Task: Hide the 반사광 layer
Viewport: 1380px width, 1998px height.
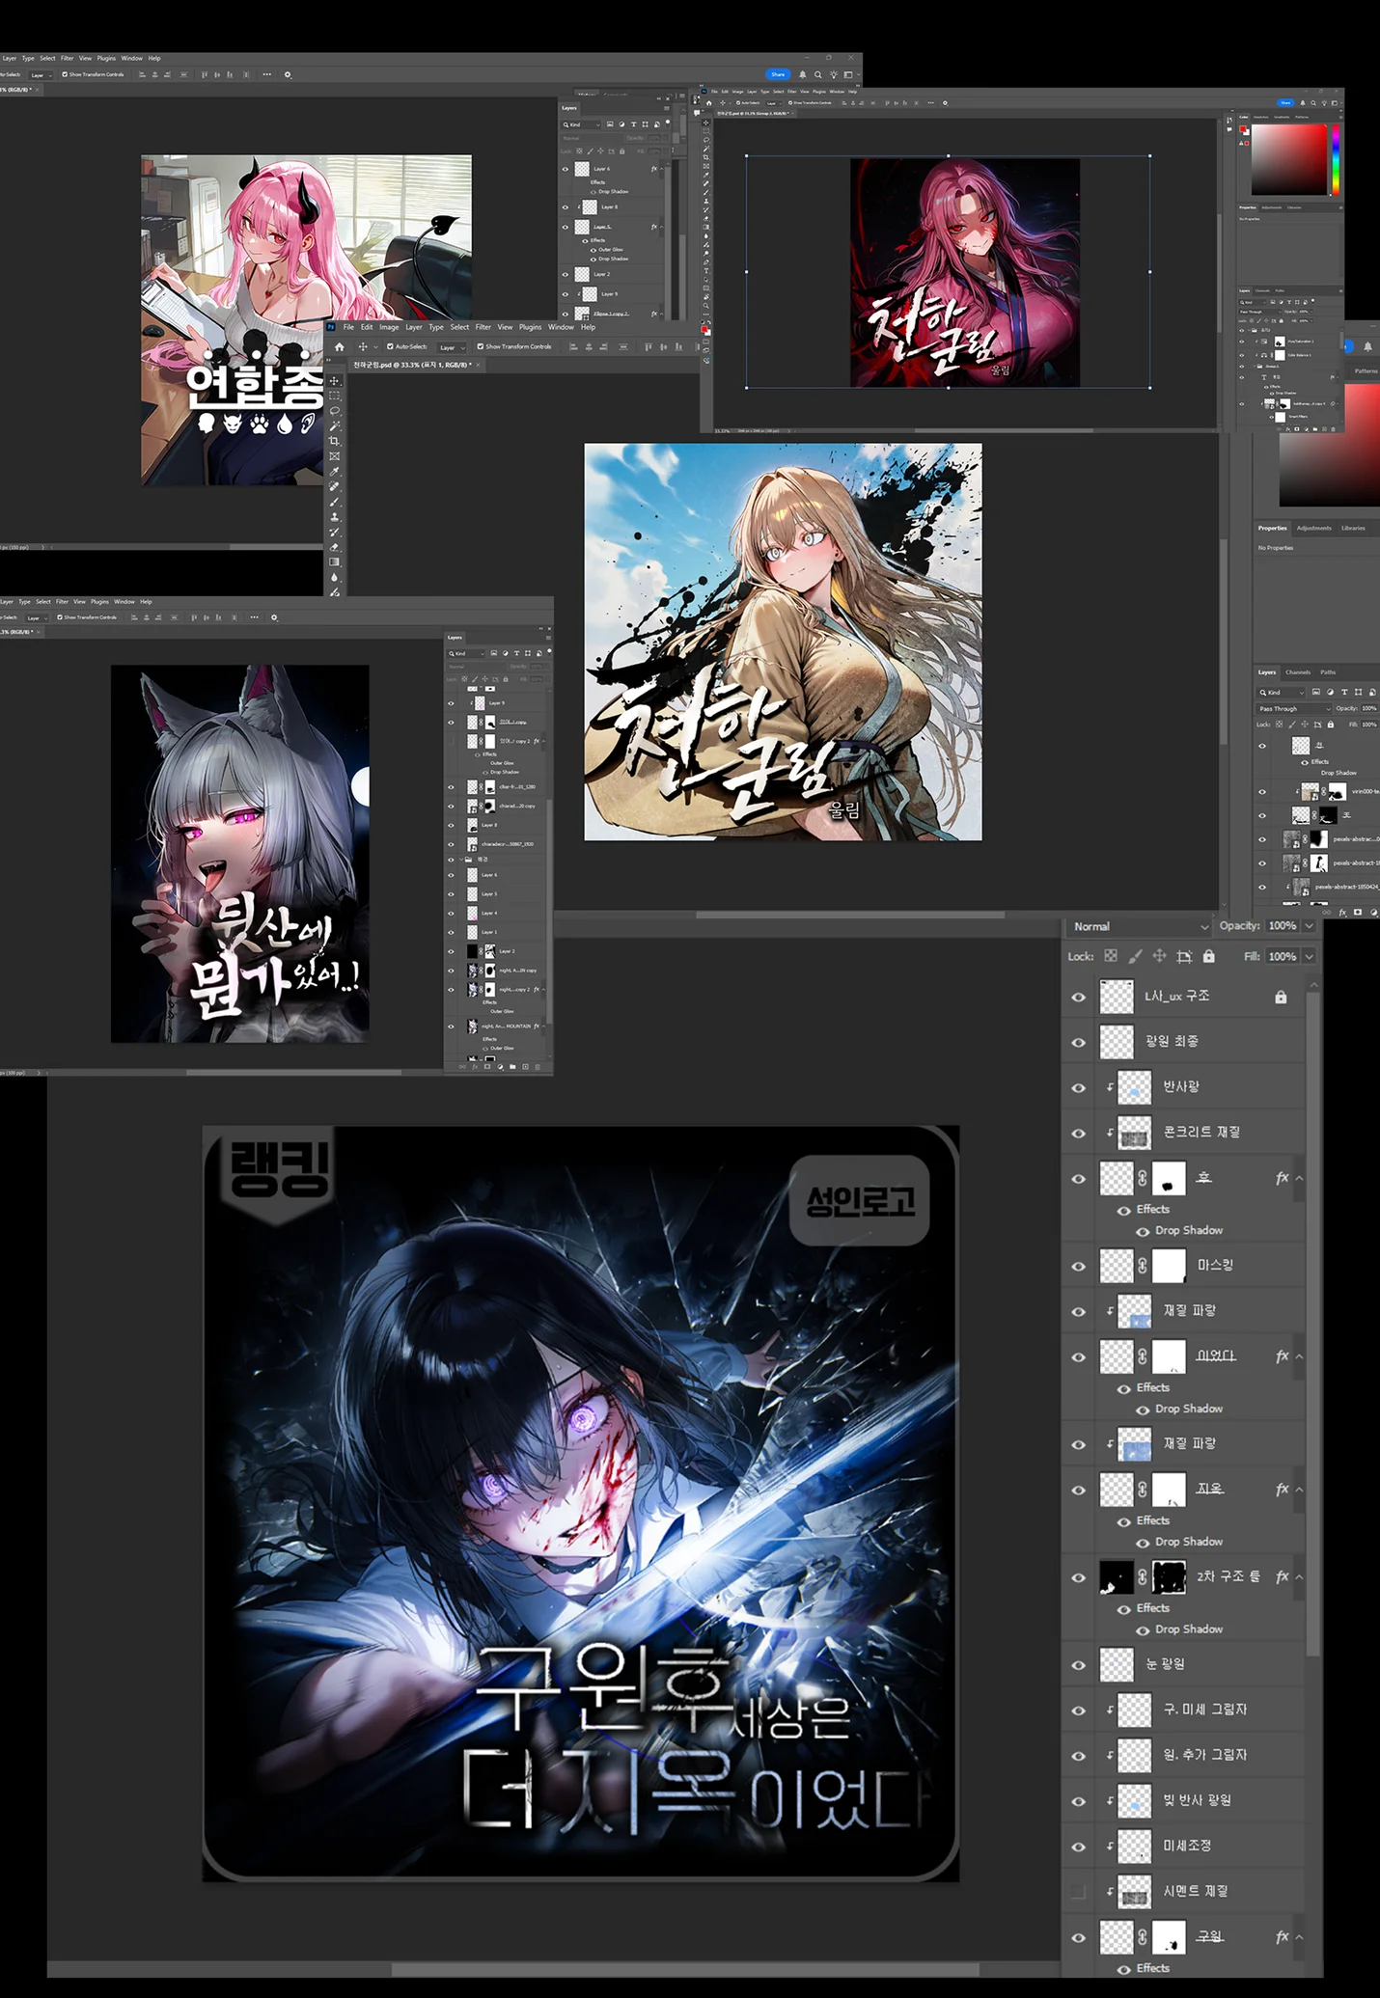Action: click(x=1079, y=1087)
